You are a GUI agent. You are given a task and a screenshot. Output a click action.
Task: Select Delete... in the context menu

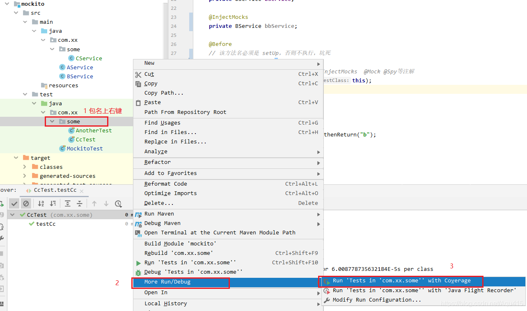pyautogui.click(x=229, y=203)
